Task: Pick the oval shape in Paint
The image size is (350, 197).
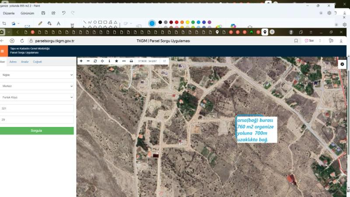Action: (95, 22)
